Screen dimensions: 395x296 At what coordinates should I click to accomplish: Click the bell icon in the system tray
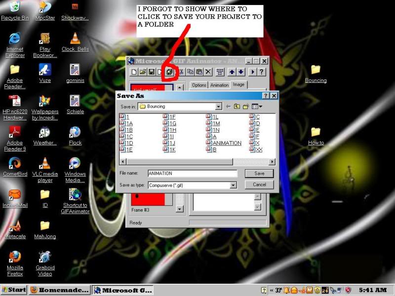(x=286, y=290)
